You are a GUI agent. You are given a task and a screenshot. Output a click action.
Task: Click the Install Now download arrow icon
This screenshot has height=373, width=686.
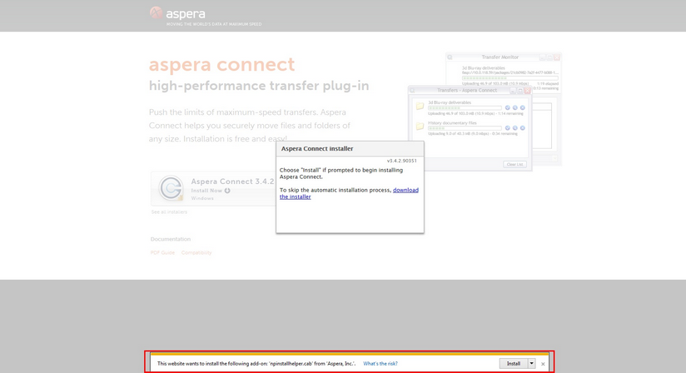pyautogui.click(x=227, y=191)
